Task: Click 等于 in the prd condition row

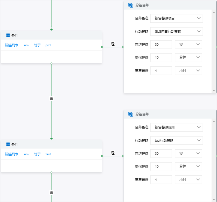Action: tap(37, 45)
